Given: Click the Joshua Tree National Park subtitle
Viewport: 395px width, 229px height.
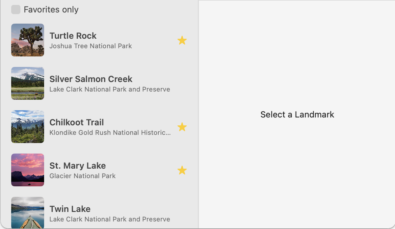Looking at the screenshot, I should 90,46.
